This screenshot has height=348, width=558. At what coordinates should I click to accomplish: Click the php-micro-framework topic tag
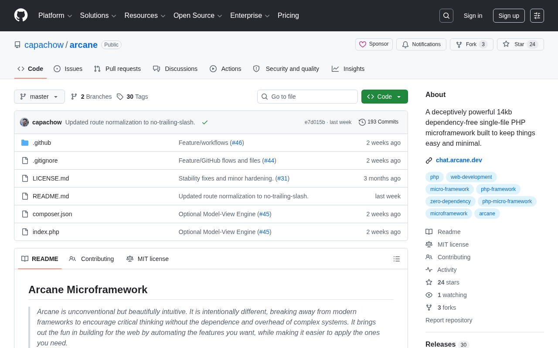tap(507, 201)
